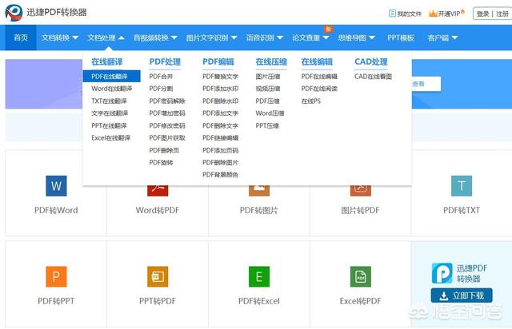Click the Excel转PDF green icon
Image resolution: width=512 pixels, height=329 pixels.
click(x=360, y=277)
